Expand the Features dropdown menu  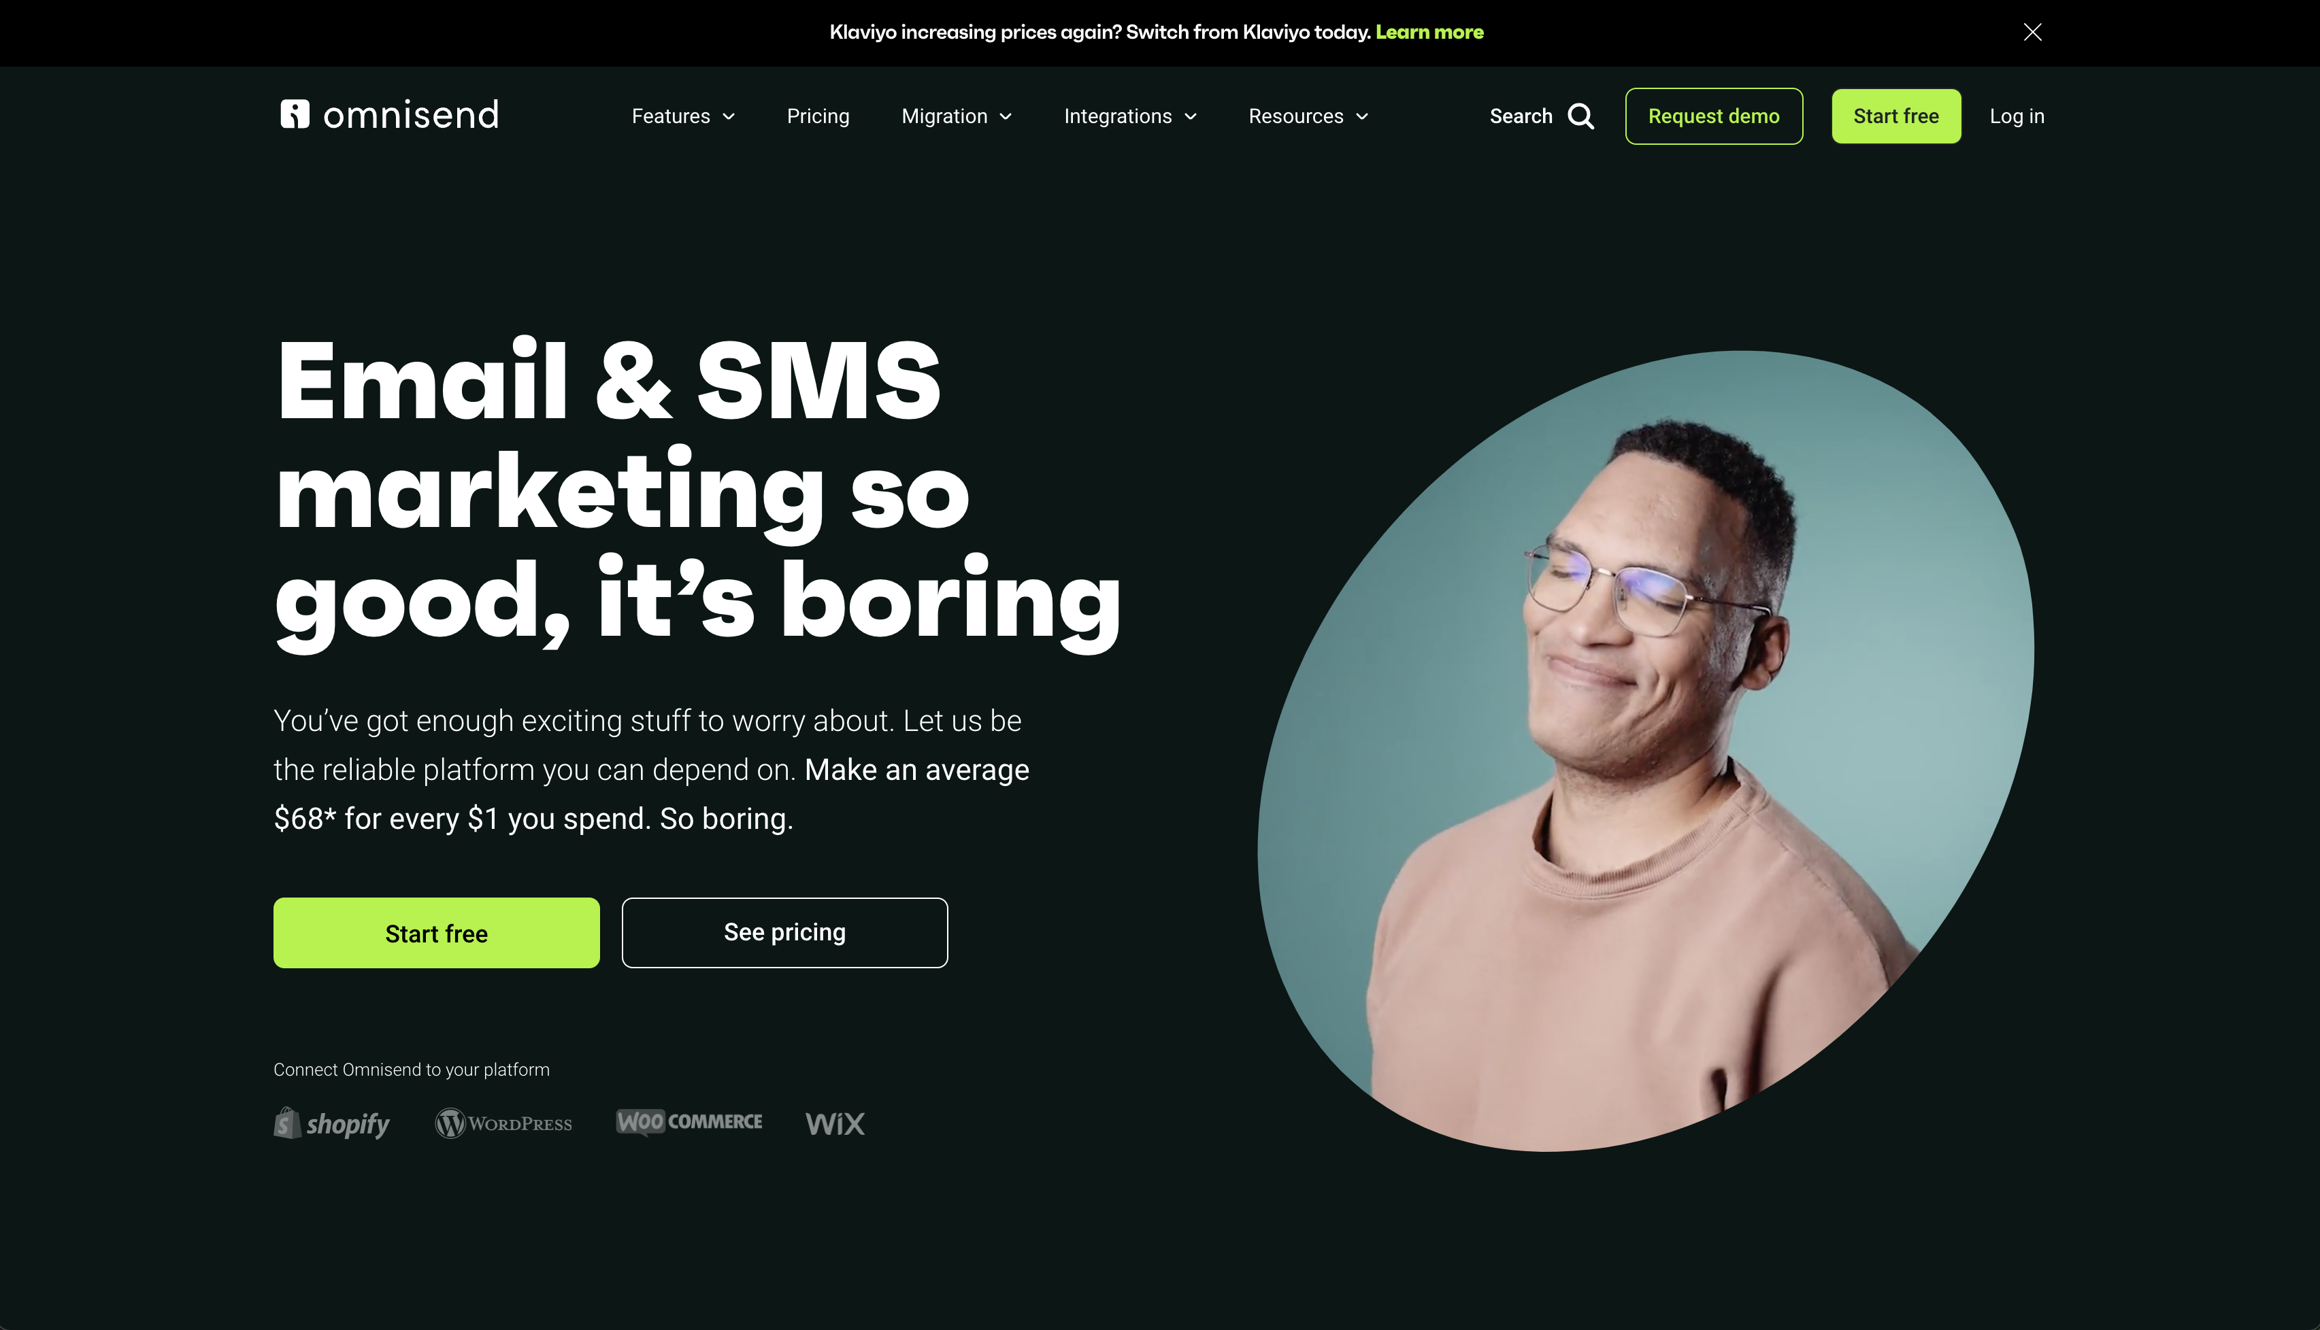pyautogui.click(x=684, y=116)
